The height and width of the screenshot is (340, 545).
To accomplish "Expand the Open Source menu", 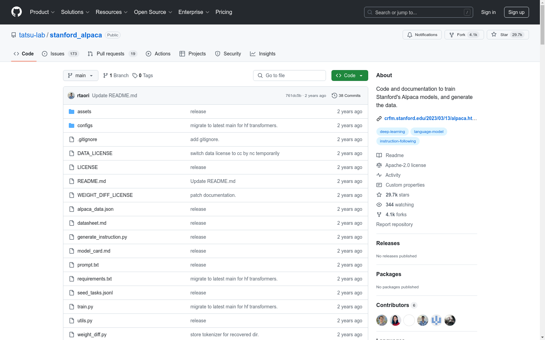I will (x=153, y=12).
